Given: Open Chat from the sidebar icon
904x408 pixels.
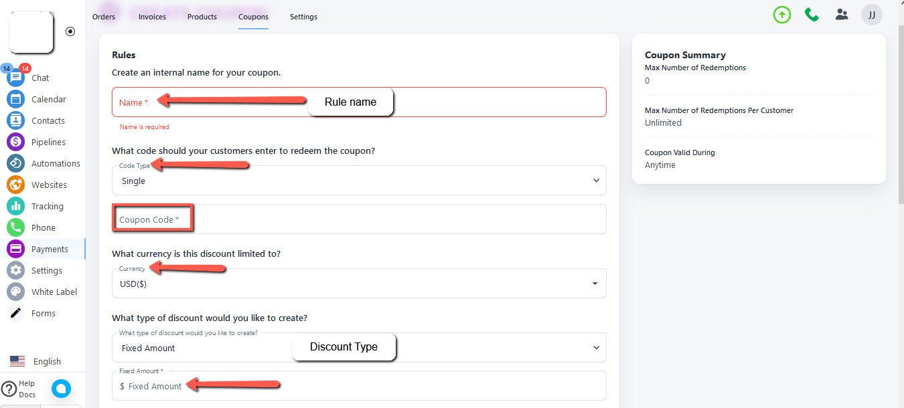Looking at the screenshot, I should point(15,78).
